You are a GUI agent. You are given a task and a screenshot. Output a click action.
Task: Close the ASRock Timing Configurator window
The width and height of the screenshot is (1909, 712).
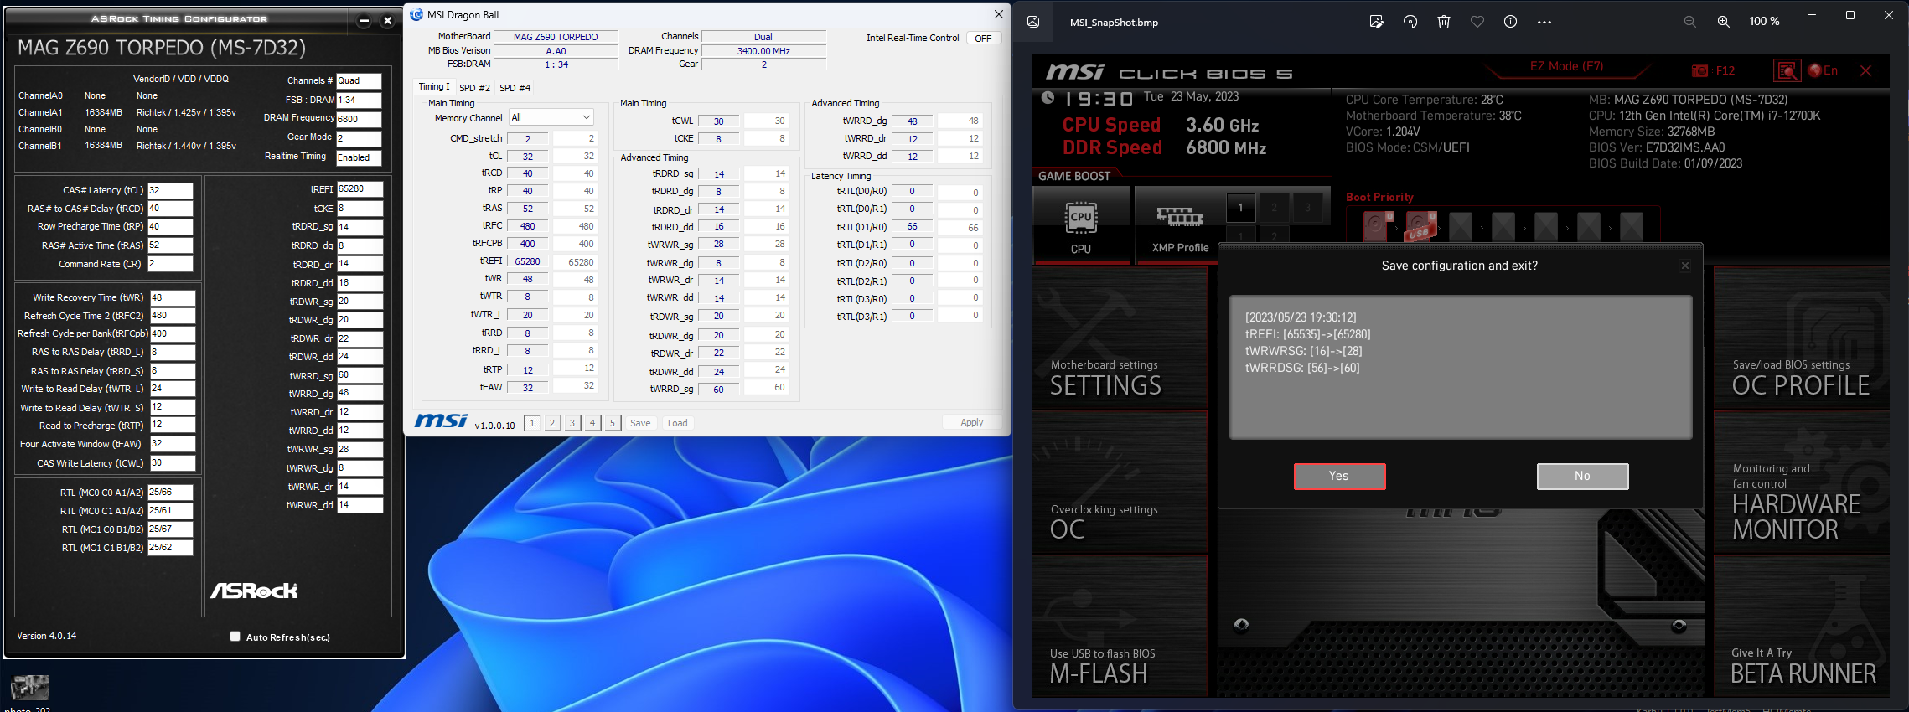click(x=387, y=21)
